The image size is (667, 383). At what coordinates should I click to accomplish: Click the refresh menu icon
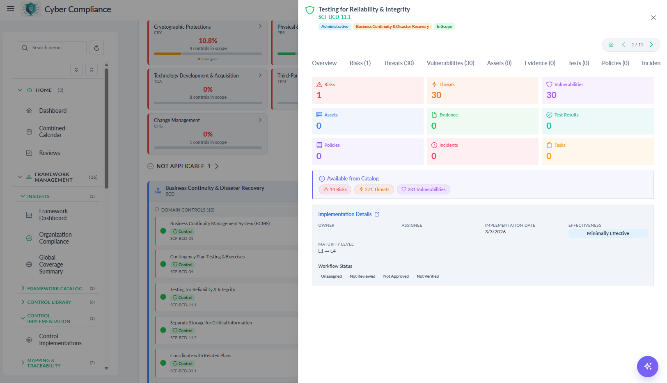coord(96,48)
